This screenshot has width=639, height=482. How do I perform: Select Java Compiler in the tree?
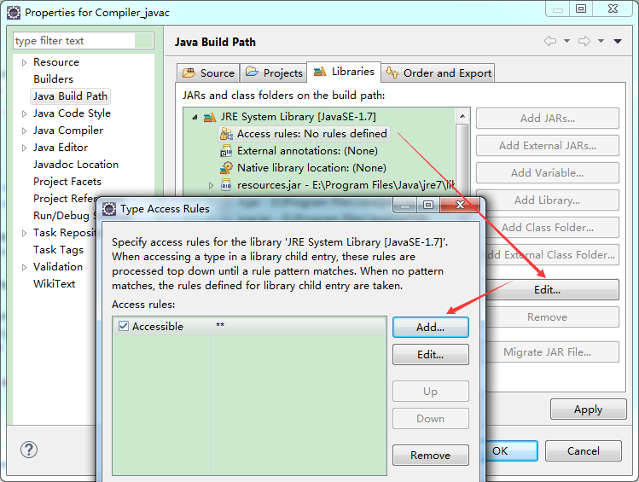click(x=68, y=131)
